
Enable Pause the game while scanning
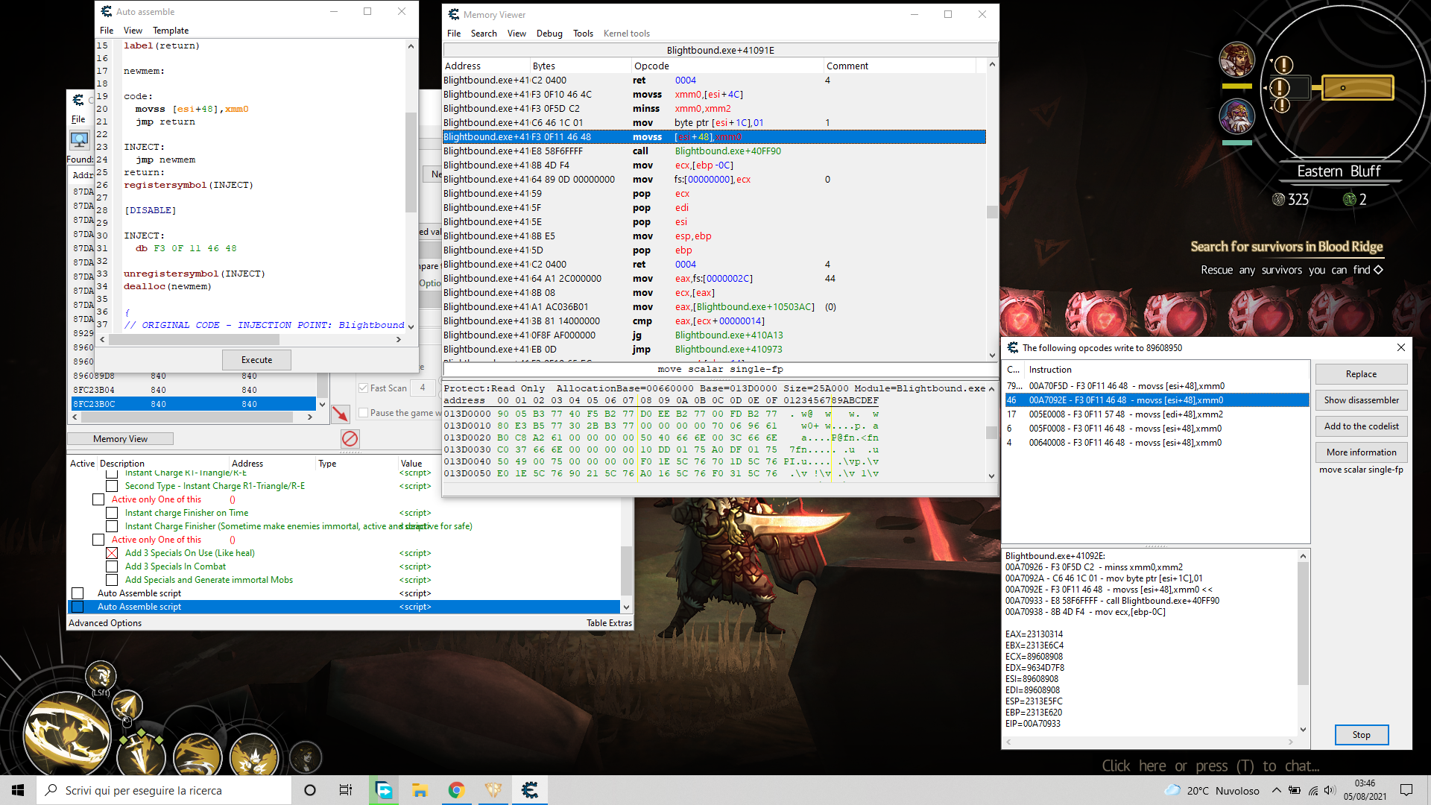(x=363, y=412)
